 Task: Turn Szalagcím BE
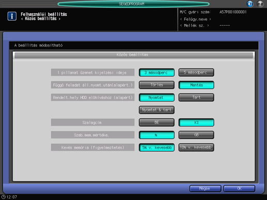click(x=156, y=122)
